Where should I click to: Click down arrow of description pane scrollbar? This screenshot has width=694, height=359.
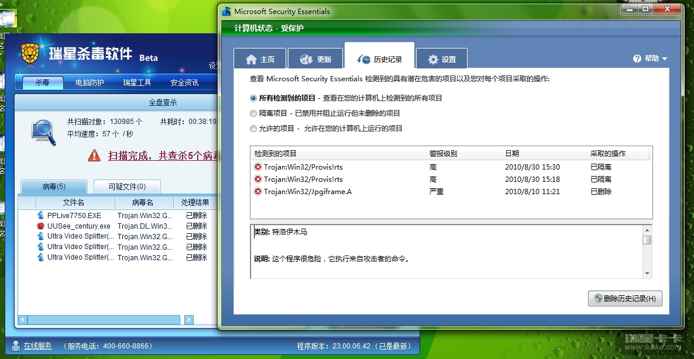click(647, 274)
